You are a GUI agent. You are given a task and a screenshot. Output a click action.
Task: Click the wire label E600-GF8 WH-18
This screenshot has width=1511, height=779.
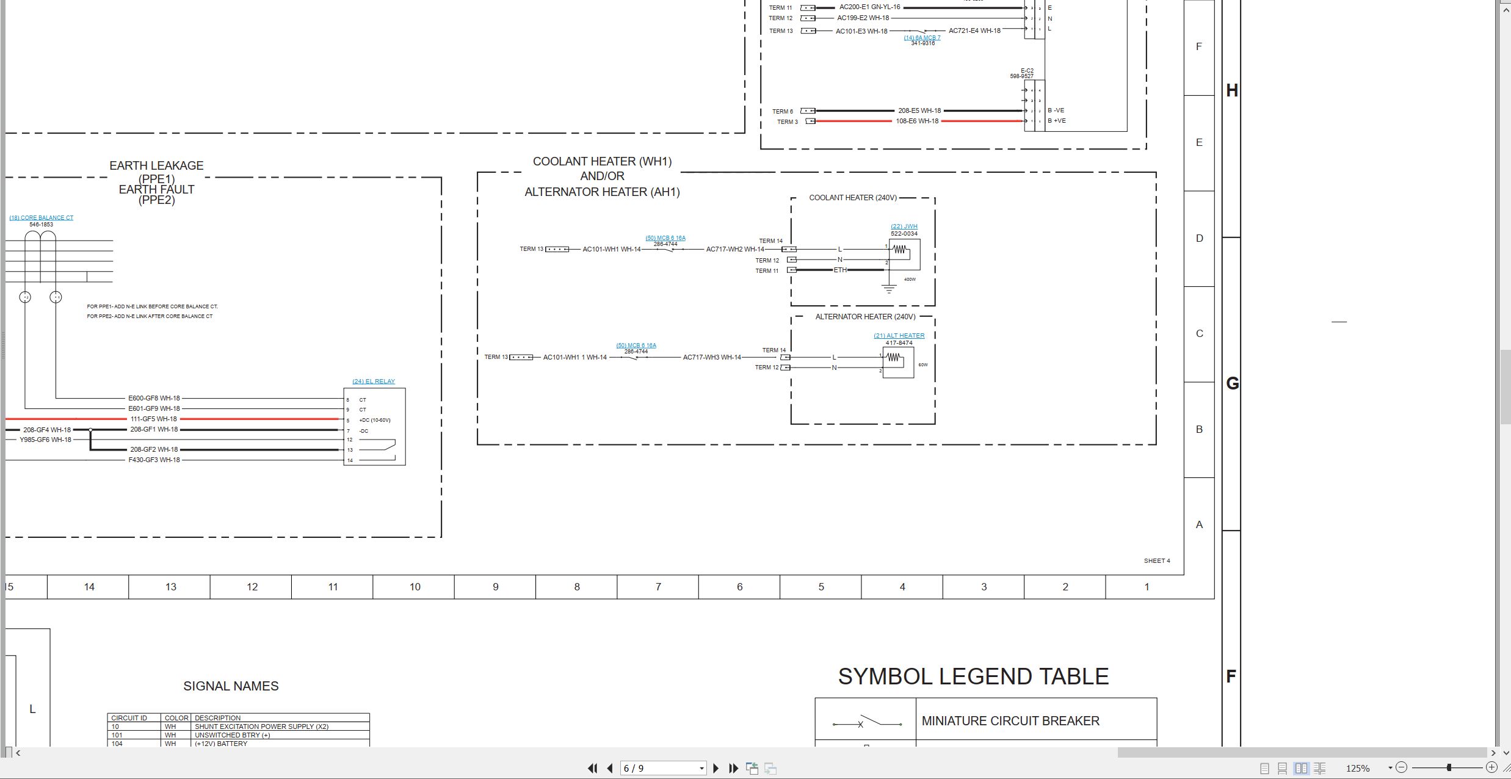tap(154, 398)
